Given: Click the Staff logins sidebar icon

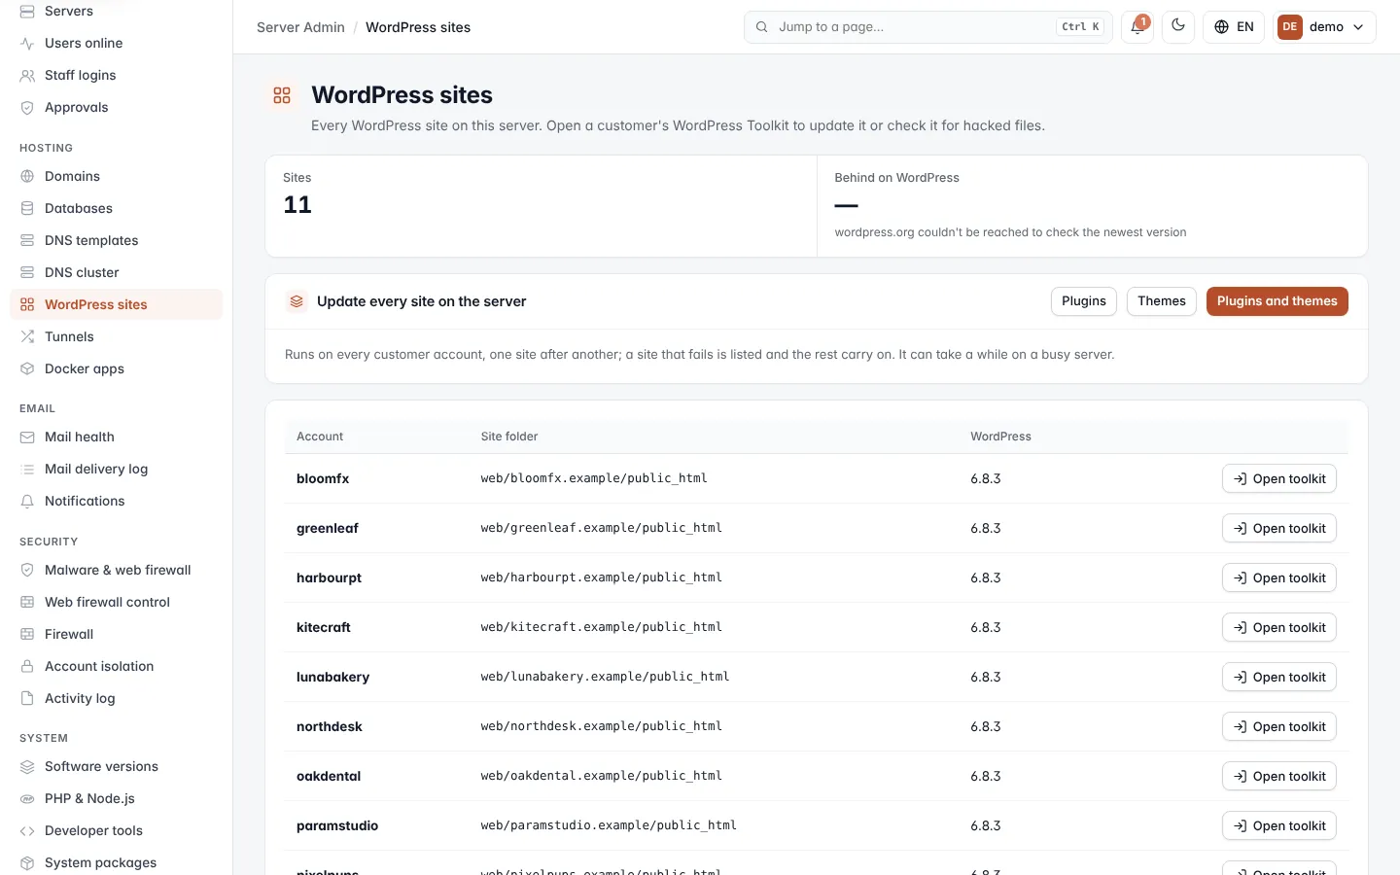Looking at the screenshot, I should [27, 75].
